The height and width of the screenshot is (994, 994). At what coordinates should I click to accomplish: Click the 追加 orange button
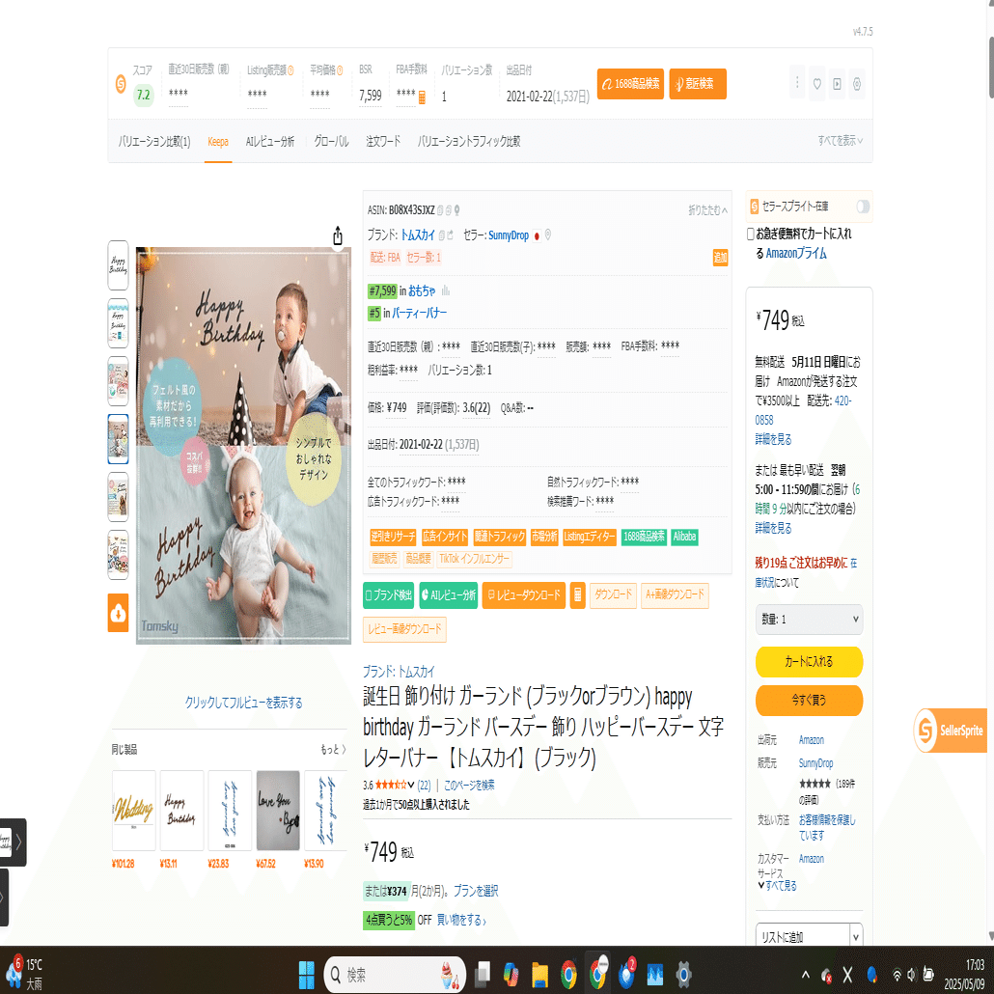coord(720,258)
